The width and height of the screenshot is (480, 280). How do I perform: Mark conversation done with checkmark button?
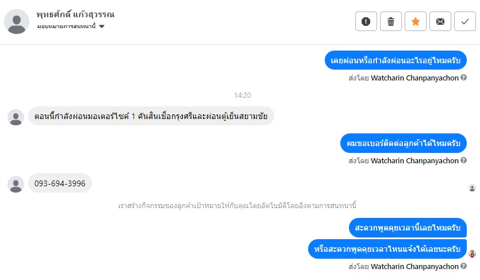tap(464, 22)
